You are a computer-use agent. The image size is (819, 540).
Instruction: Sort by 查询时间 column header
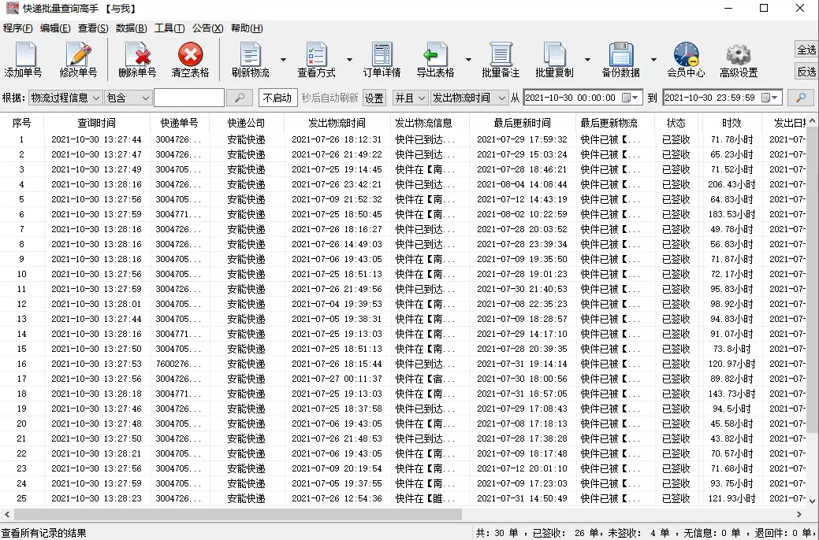click(97, 123)
